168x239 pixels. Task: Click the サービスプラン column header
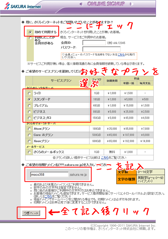point(61,80)
